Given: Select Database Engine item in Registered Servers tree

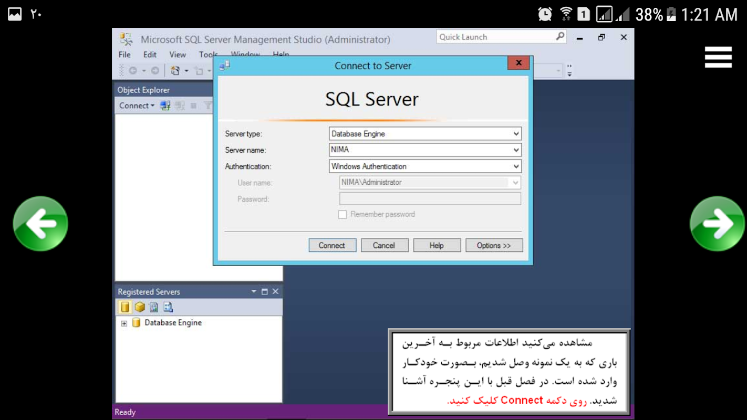Looking at the screenshot, I should point(173,322).
